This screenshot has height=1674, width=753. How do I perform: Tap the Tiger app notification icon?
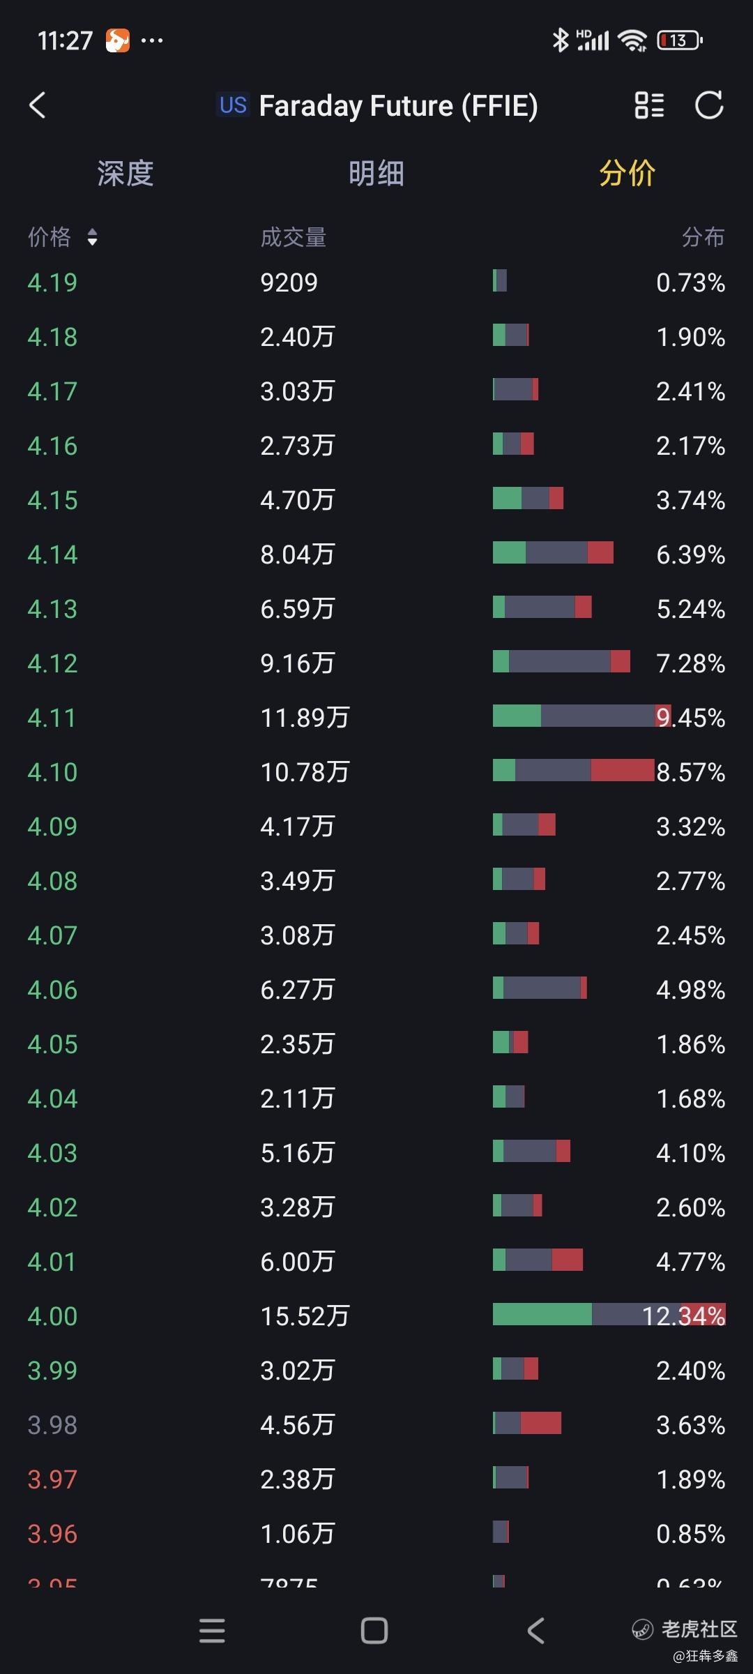click(117, 40)
